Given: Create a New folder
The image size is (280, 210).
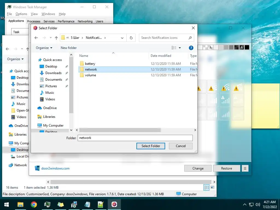Looking at the screenshot, I should tap(69, 48).
